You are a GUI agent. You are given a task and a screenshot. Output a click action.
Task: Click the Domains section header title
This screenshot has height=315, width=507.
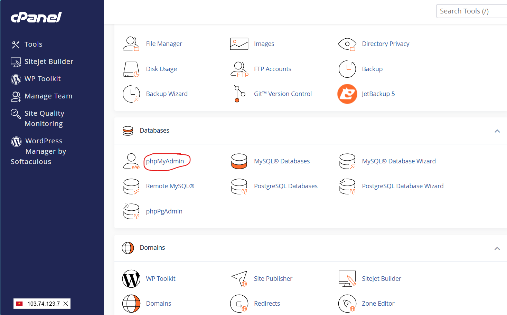coord(152,248)
